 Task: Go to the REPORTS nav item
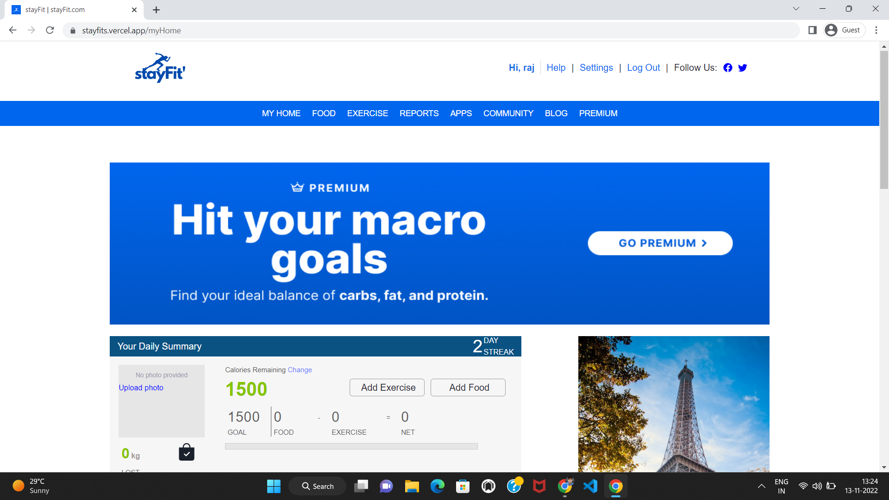click(419, 113)
